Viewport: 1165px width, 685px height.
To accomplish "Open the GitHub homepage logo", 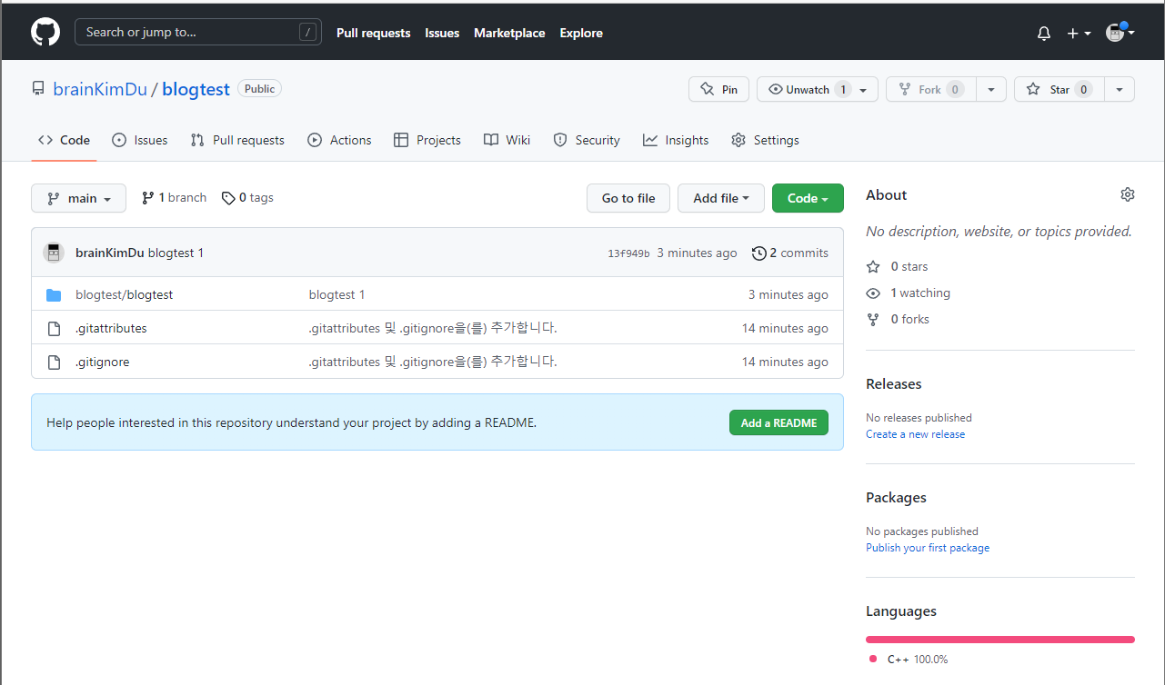I will pos(45,33).
